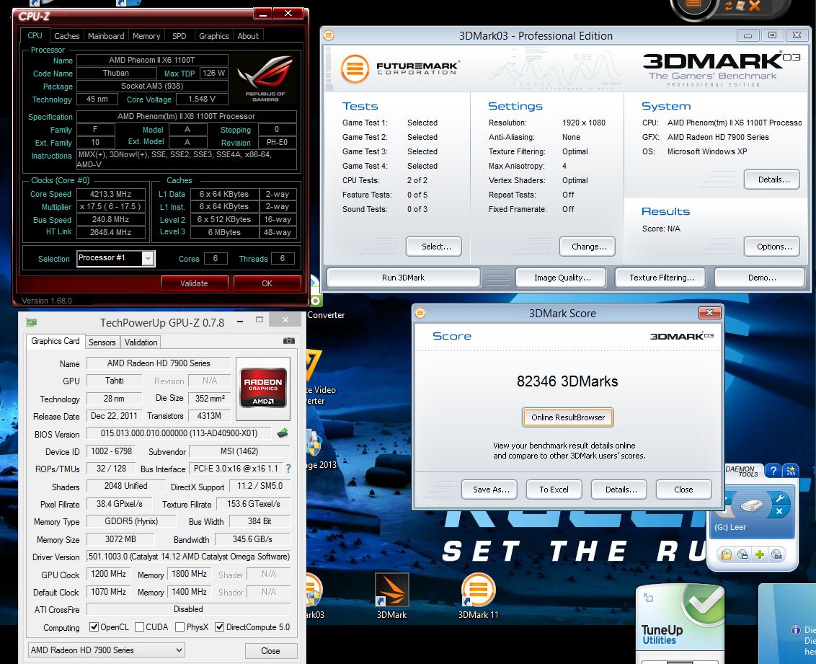816x664 pixels.
Task: Click the TuneUp Utilities green checkmark gadget
Action: click(703, 605)
